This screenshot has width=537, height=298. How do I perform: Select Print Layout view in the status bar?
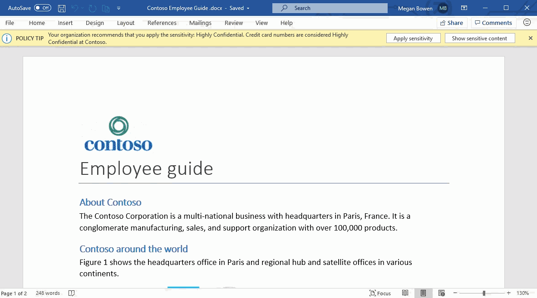coord(424,293)
